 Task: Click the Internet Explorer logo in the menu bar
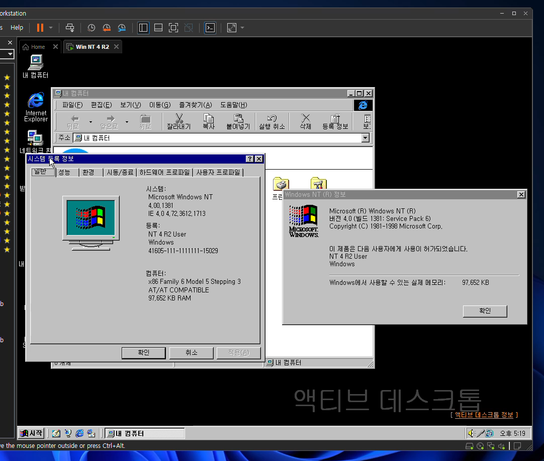click(363, 105)
